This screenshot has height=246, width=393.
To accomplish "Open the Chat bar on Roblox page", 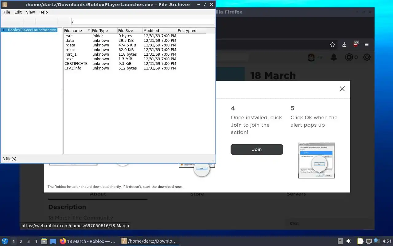I will pyautogui.click(x=330, y=224).
